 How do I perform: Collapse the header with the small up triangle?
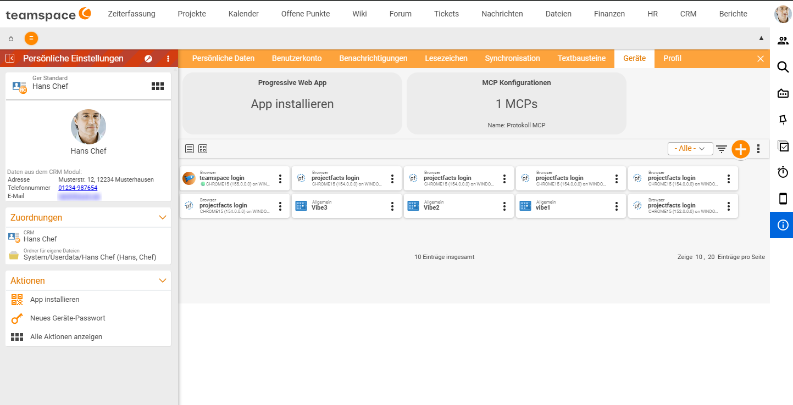click(761, 38)
